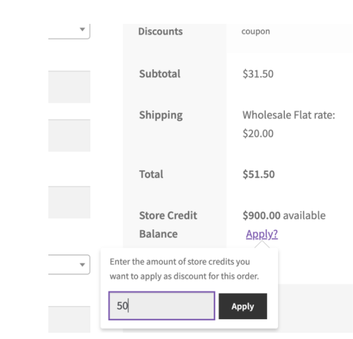This screenshot has height=339, width=353.
Task: Select the Shipping label
Action: coord(161,115)
